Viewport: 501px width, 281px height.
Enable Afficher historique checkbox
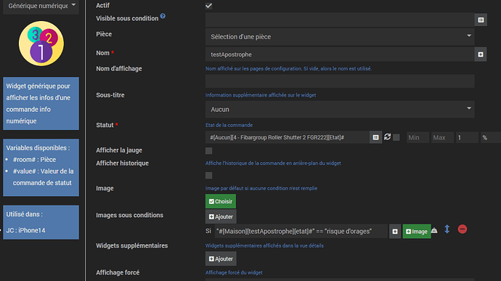click(x=208, y=176)
